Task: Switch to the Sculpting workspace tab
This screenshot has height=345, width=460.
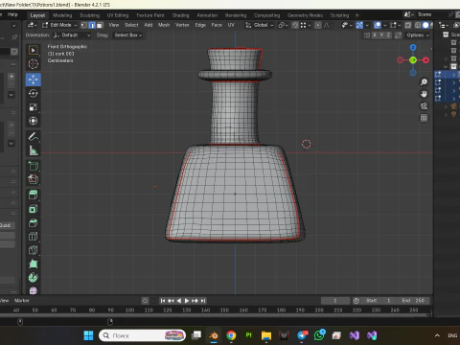Action: pyautogui.click(x=90, y=15)
